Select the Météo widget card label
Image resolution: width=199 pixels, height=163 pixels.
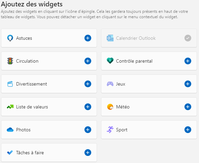(123, 107)
